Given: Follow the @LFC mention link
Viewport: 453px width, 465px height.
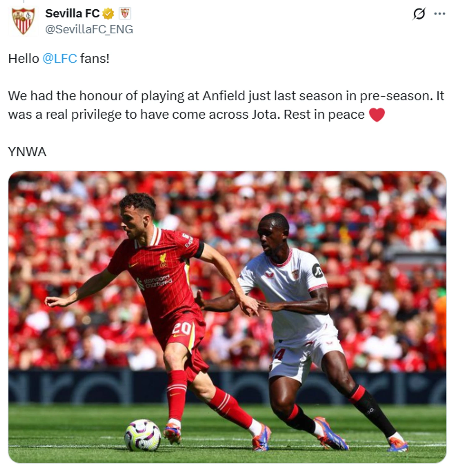Looking at the screenshot, I should (60, 58).
